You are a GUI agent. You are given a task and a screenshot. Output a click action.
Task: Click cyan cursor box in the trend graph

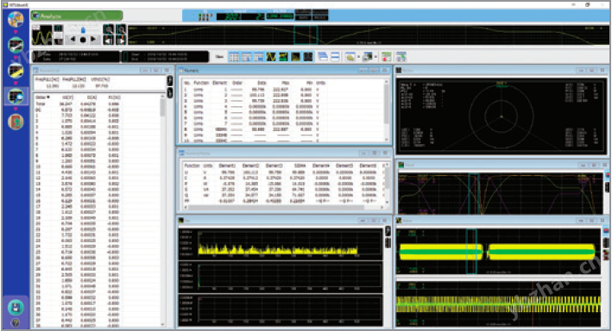pyautogui.click(x=473, y=193)
